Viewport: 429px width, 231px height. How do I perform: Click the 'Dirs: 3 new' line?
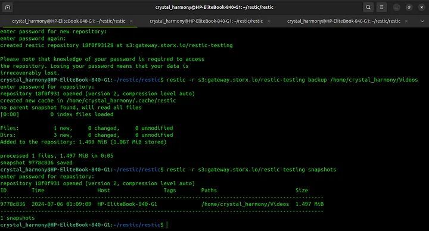[86, 135]
